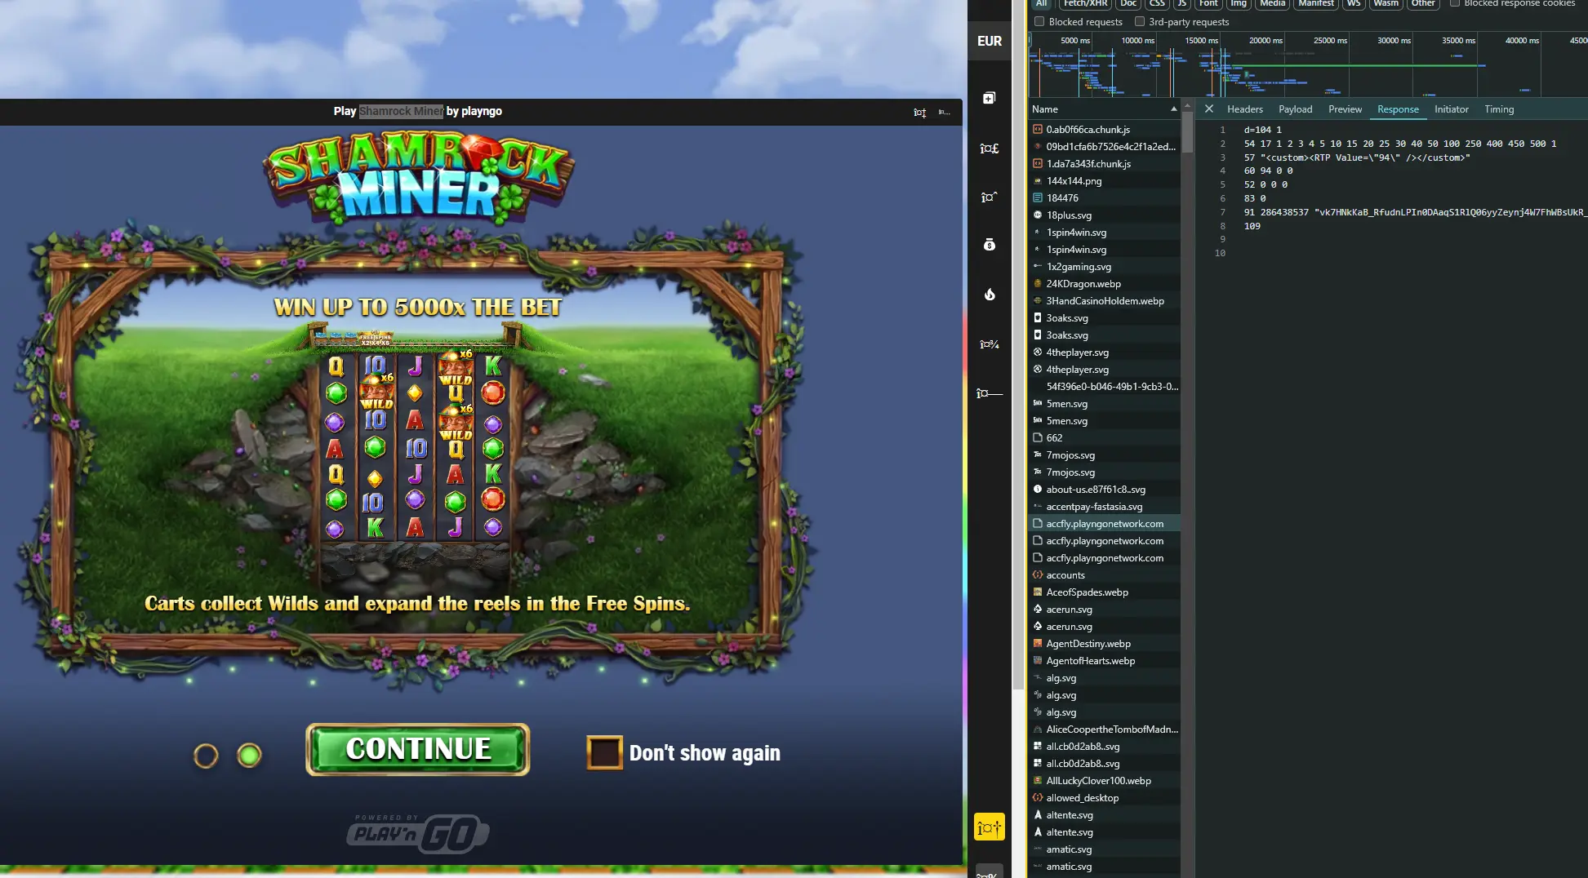Close the request details panel with X

point(1209,109)
